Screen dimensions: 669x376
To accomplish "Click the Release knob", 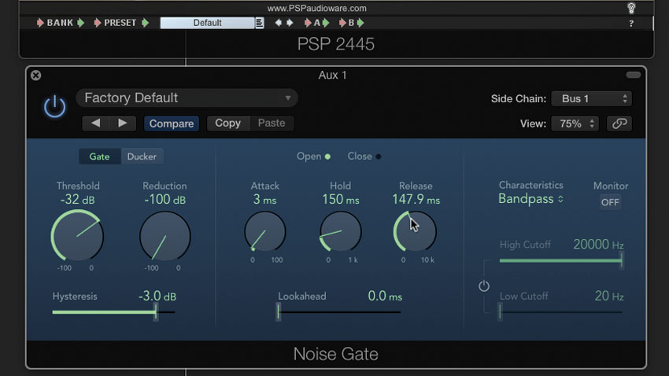I will pos(415,232).
